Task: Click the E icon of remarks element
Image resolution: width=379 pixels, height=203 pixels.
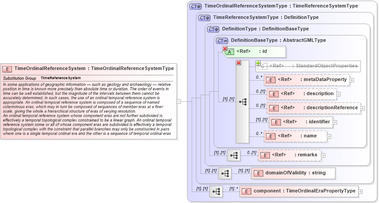Action: coord(265,155)
